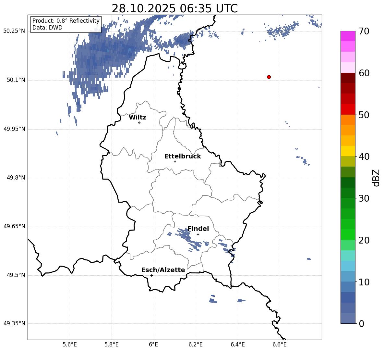Click the 49.8°N latitude tick label
Screen dimensions: 384x351
coord(16,178)
